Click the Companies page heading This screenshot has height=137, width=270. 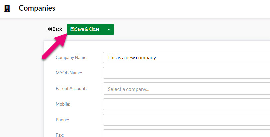pos(37,8)
